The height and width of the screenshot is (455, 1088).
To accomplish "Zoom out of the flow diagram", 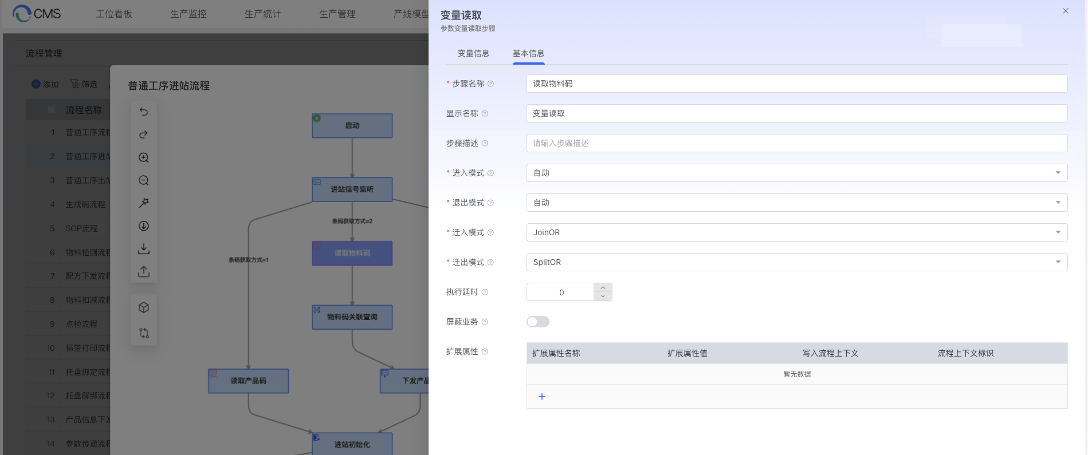I will tap(144, 180).
